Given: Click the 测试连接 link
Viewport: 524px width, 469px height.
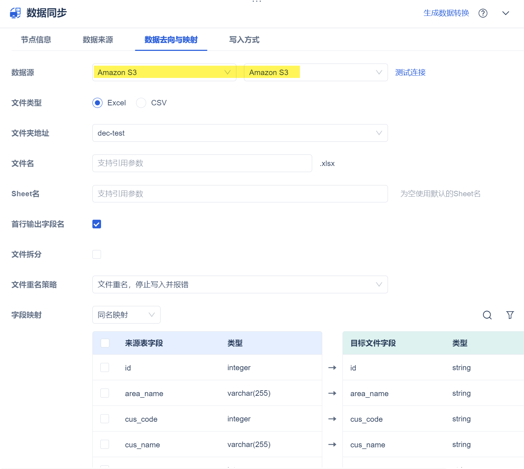Looking at the screenshot, I should coord(410,73).
